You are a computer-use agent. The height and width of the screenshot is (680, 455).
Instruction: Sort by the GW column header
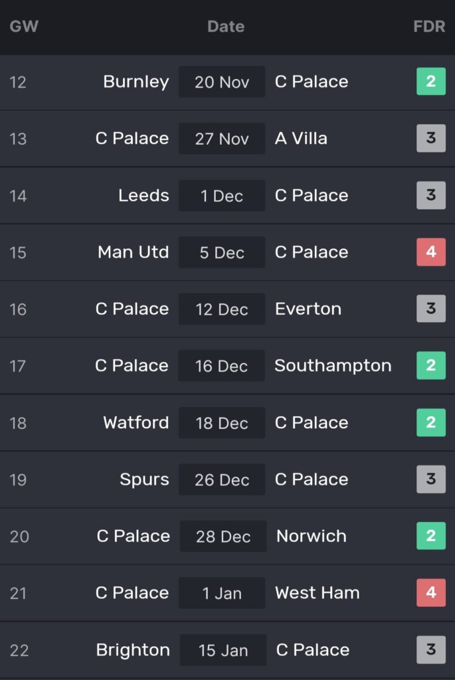point(24,27)
